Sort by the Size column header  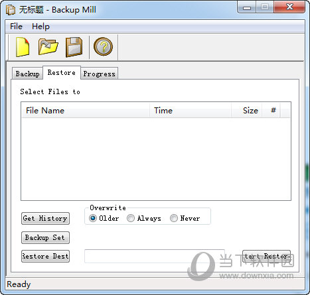[247, 110]
